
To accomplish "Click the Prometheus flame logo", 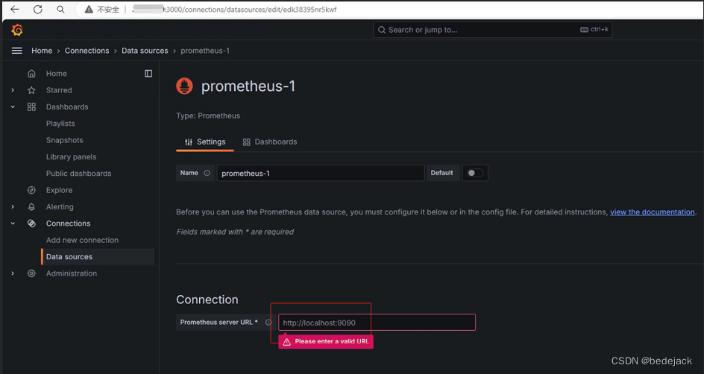I will (x=184, y=86).
